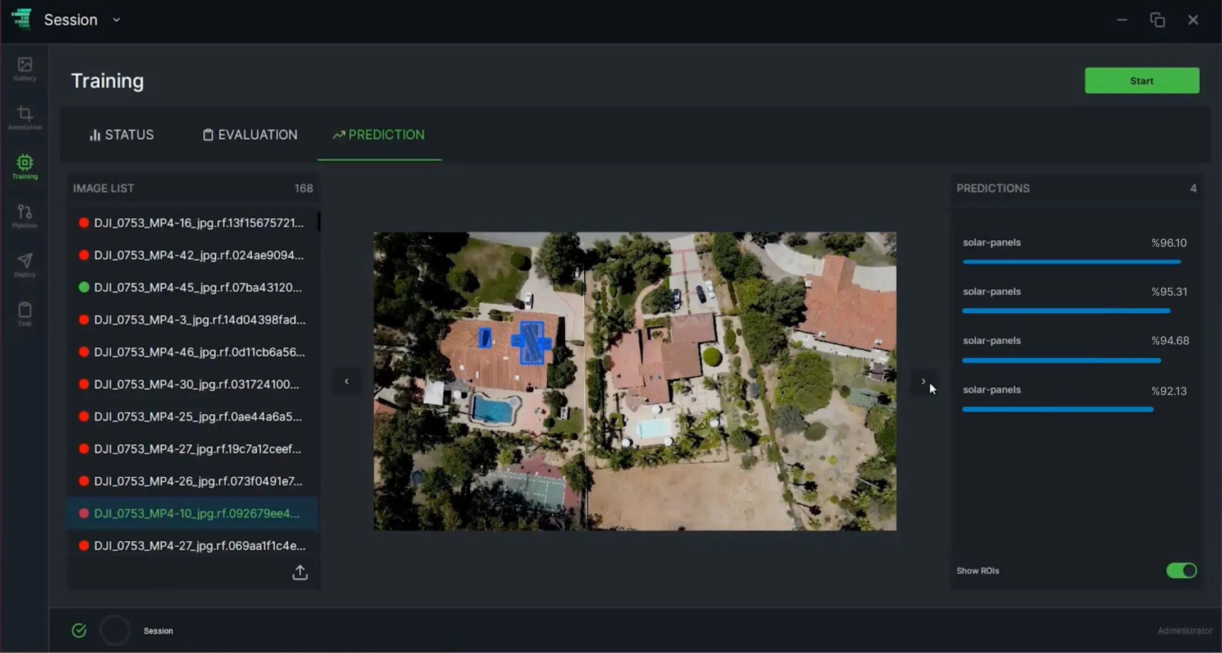
Task: Click the Session label in the bottom bar
Action: tap(158, 631)
